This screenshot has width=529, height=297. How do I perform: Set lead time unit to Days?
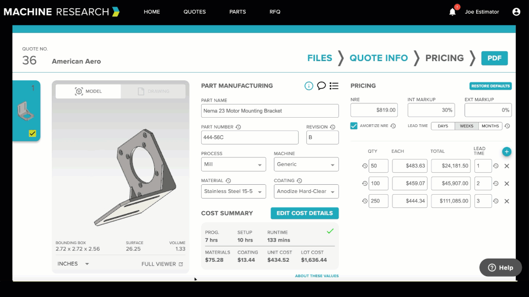pos(442,126)
